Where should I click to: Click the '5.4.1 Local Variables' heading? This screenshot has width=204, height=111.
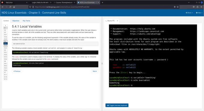point(27,26)
